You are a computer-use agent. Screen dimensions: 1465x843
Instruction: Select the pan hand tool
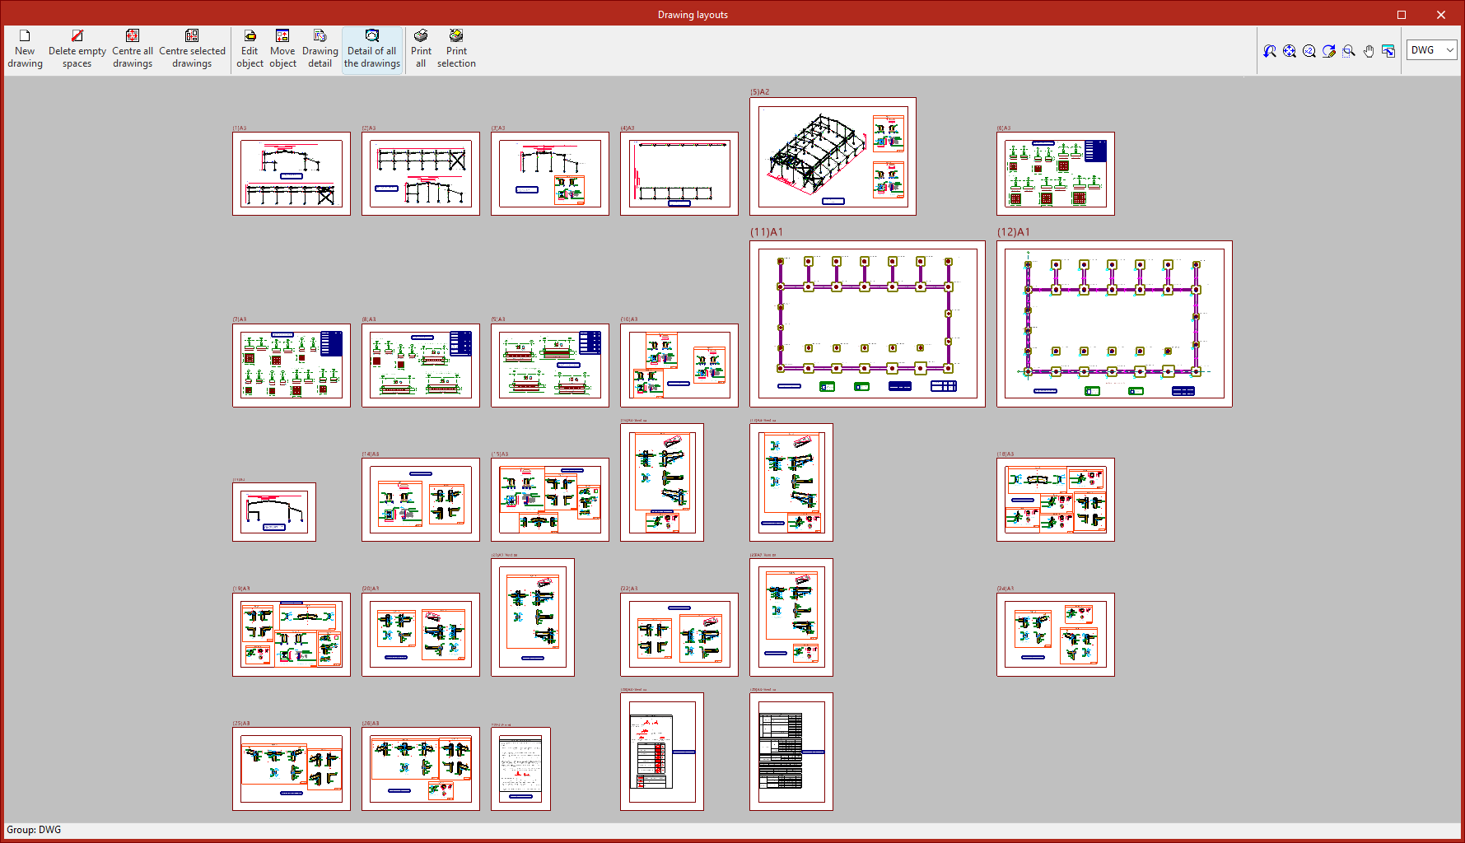[x=1369, y=51]
